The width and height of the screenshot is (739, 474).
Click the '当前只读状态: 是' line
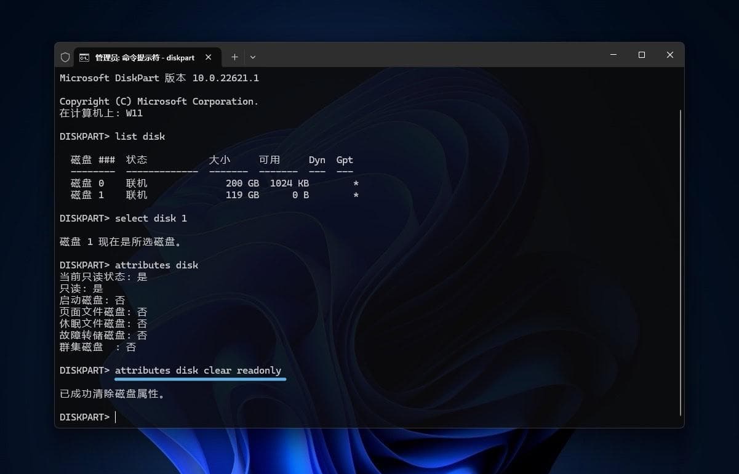103,277
